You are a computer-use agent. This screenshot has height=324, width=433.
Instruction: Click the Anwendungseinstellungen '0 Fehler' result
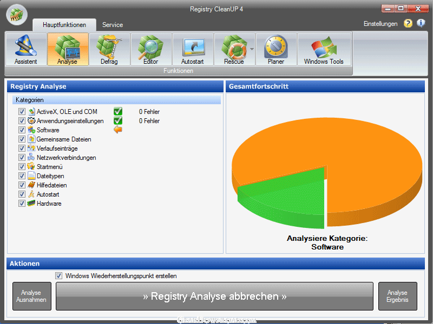pos(149,120)
